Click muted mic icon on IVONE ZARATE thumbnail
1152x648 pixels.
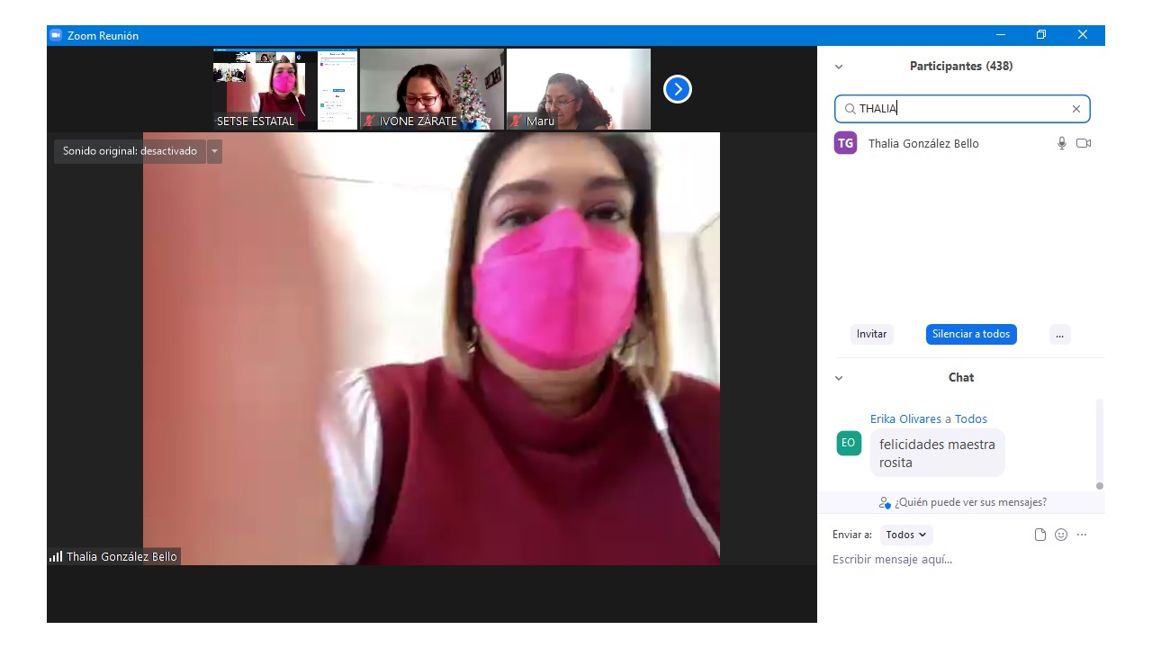click(x=369, y=121)
